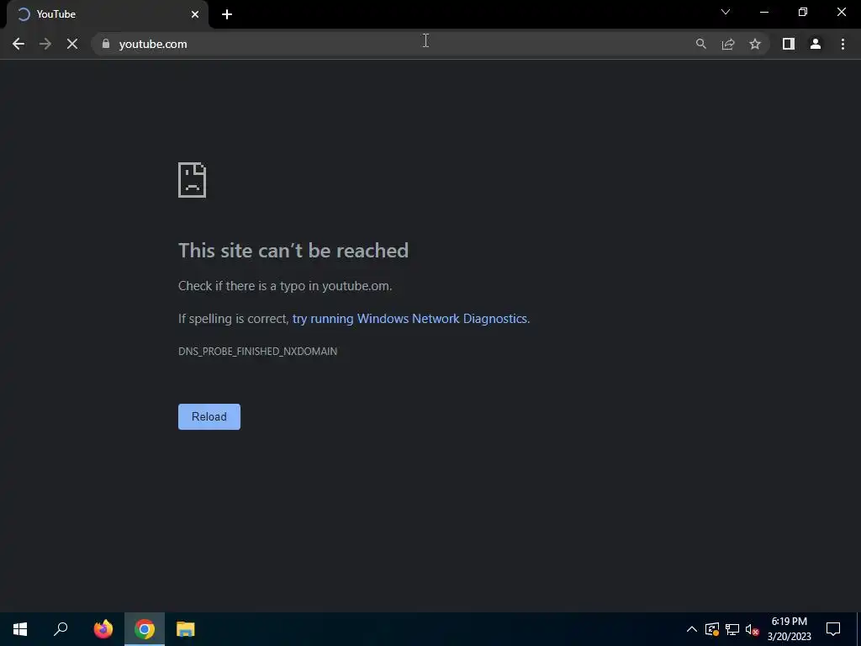
Task: Stop loading the page
Action: (x=72, y=44)
